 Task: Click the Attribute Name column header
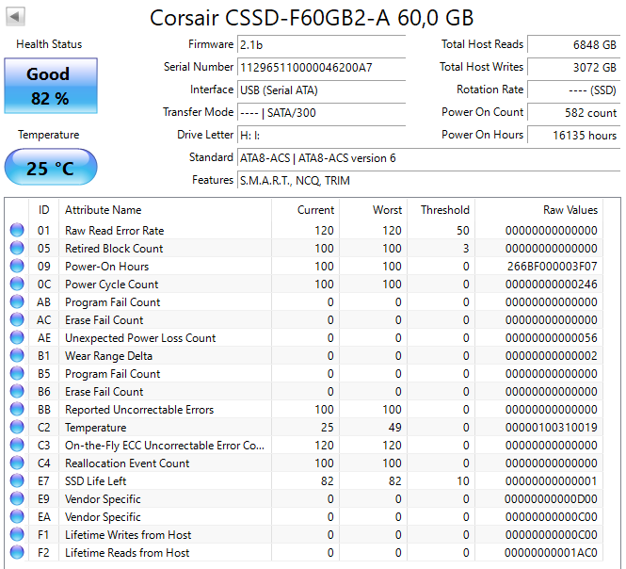click(103, 210)
